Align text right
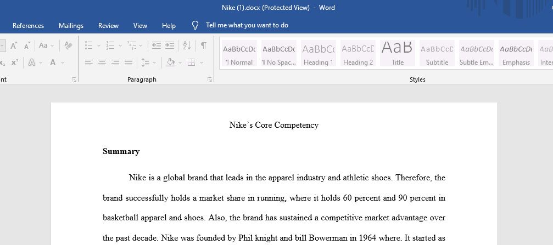Image resolution: width=553 pixels, height=245 pixels. tap(115, 62)
